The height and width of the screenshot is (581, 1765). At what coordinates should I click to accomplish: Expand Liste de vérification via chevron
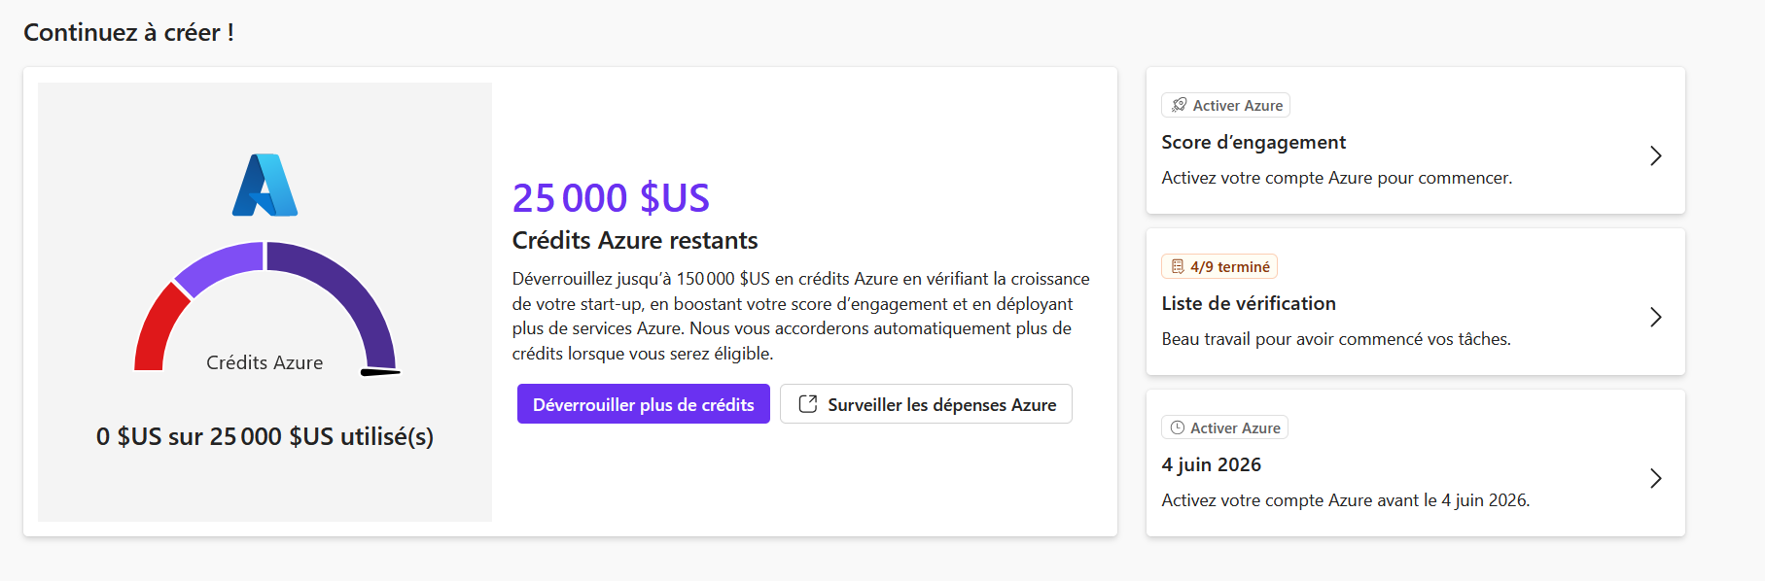(x=1655, y=317)
